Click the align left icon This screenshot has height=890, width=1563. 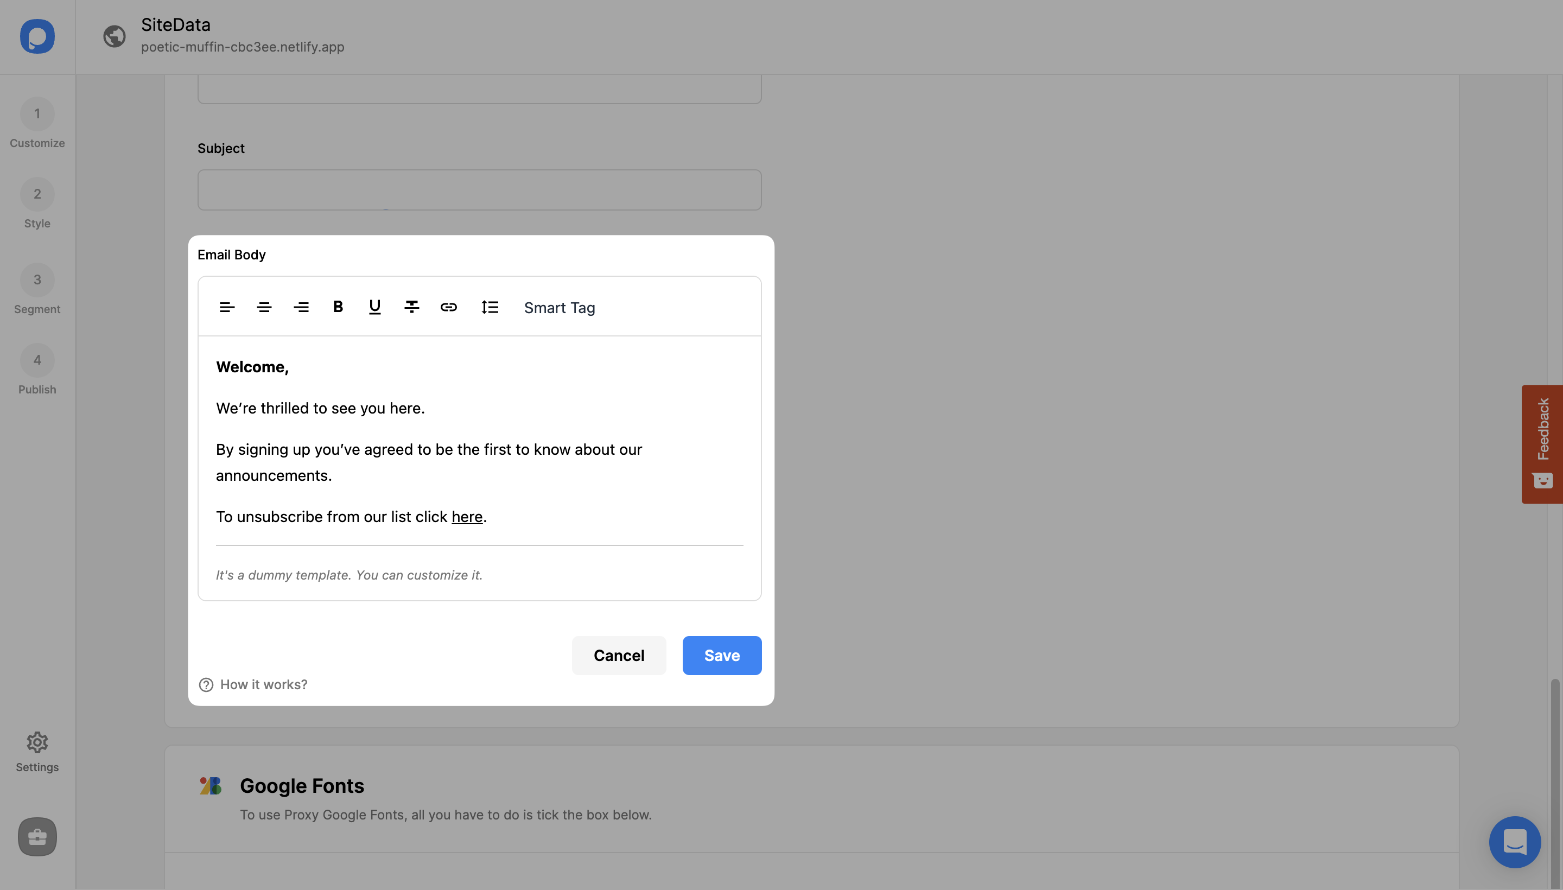226,306
